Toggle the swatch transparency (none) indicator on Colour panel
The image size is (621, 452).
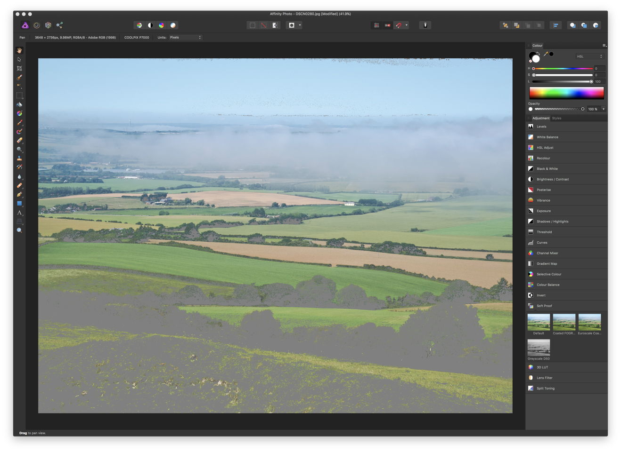(530, 61)
